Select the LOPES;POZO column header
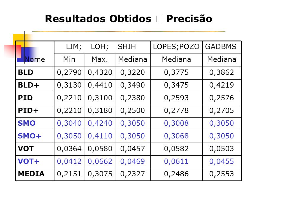The width and height of the screenshot is (284, 213). point(176,47)
